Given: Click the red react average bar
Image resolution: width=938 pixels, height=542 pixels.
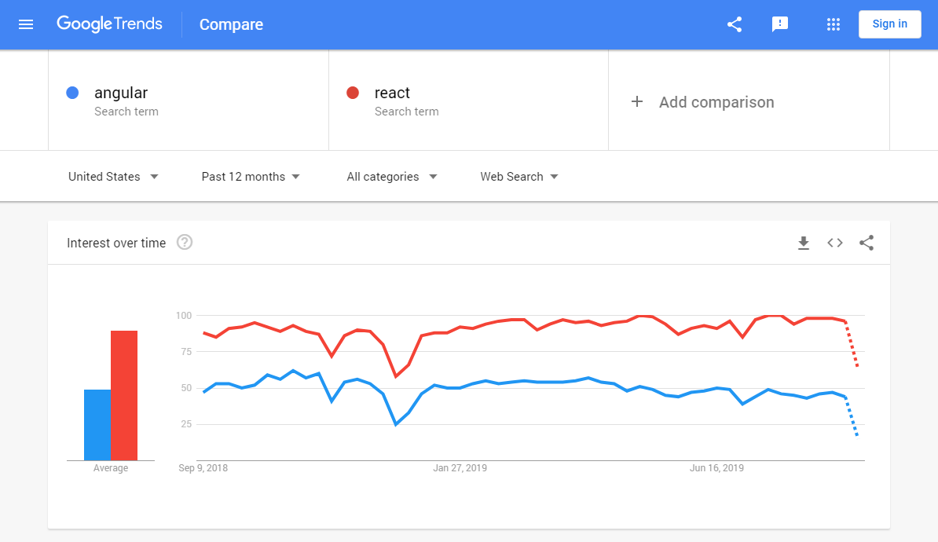Looking at the screenshot, I should (x=124, y=395).
